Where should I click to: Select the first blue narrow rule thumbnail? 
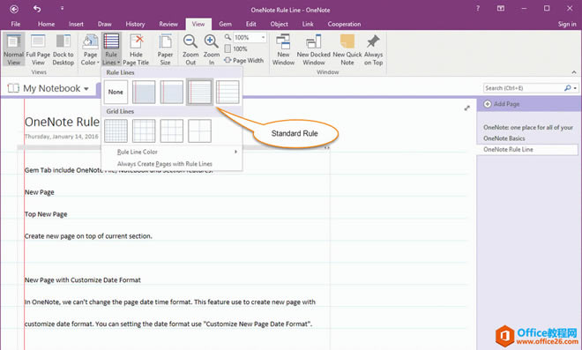point(144,92)
